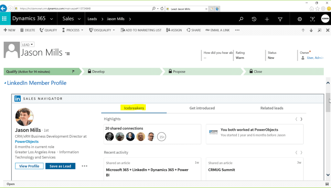Click the save icon in status bar

click(x=327, y=184)
